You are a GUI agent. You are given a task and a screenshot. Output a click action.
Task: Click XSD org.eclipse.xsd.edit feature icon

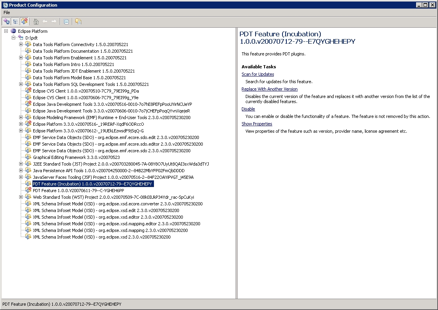tap(28, 210)
